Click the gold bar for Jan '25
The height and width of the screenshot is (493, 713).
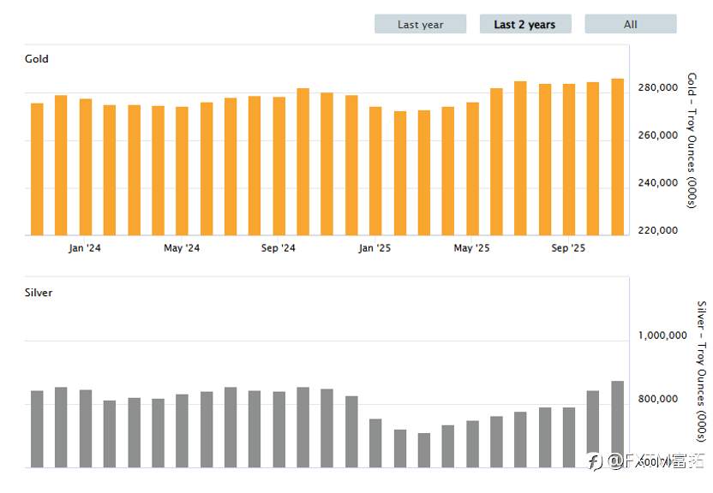[375, 171]
